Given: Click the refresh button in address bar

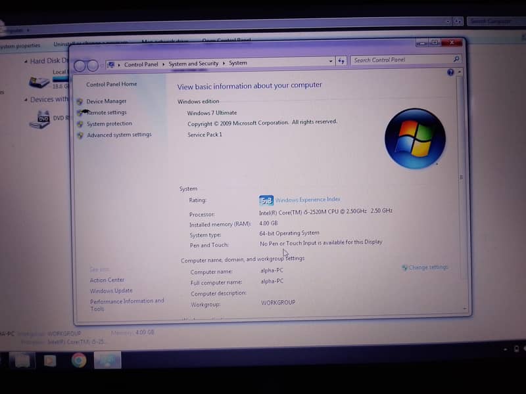Looking at the screenshot, I should tap(341, 61).
